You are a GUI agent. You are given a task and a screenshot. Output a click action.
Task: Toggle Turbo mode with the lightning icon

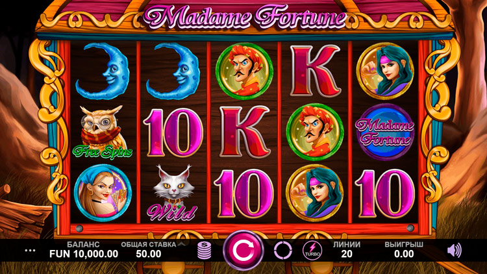(x=312, y=250)
